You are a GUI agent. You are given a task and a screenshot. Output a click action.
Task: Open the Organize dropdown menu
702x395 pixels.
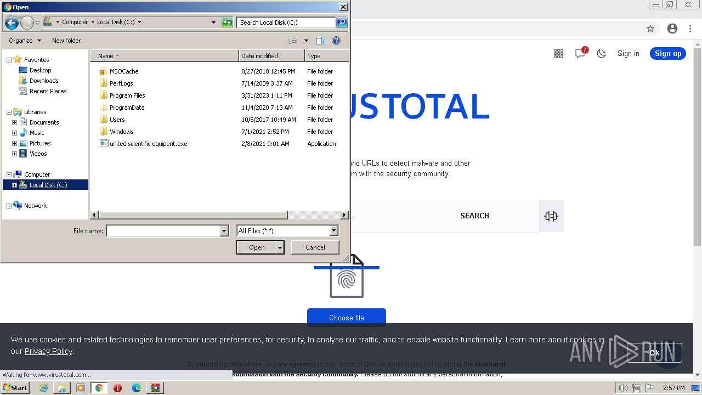(x=25, y=41)
